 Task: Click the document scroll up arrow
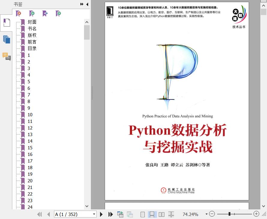263,5
